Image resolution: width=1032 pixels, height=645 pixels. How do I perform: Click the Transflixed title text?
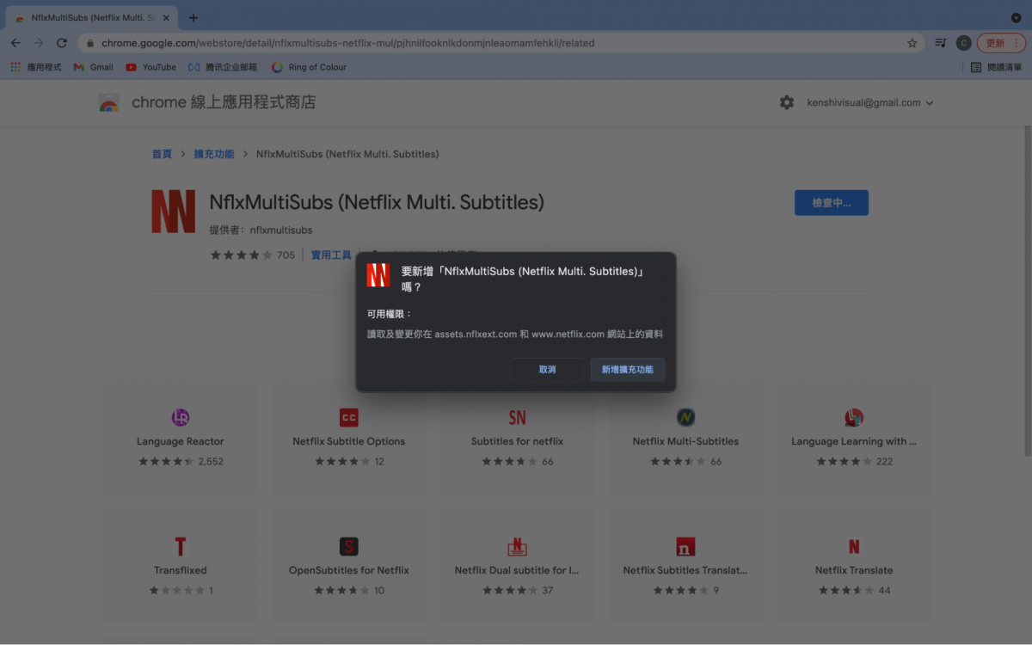click(x=180, y=570)
